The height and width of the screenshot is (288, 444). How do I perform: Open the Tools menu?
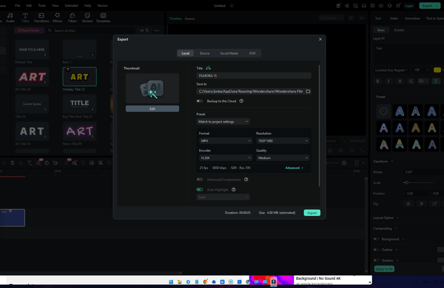[42, 6]
